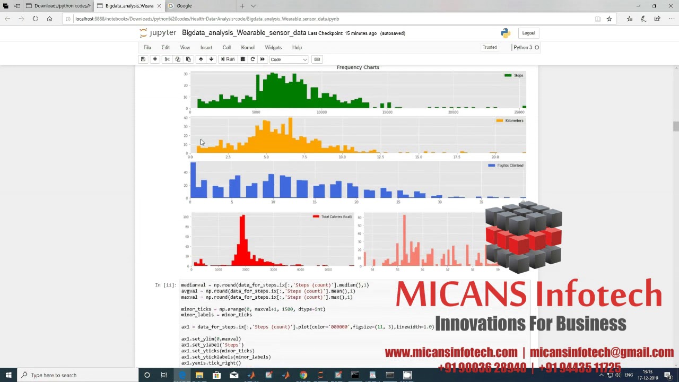Click the Logout button
Image resolution: width=679 pixels, height=382 pixels.
point(529,33)
